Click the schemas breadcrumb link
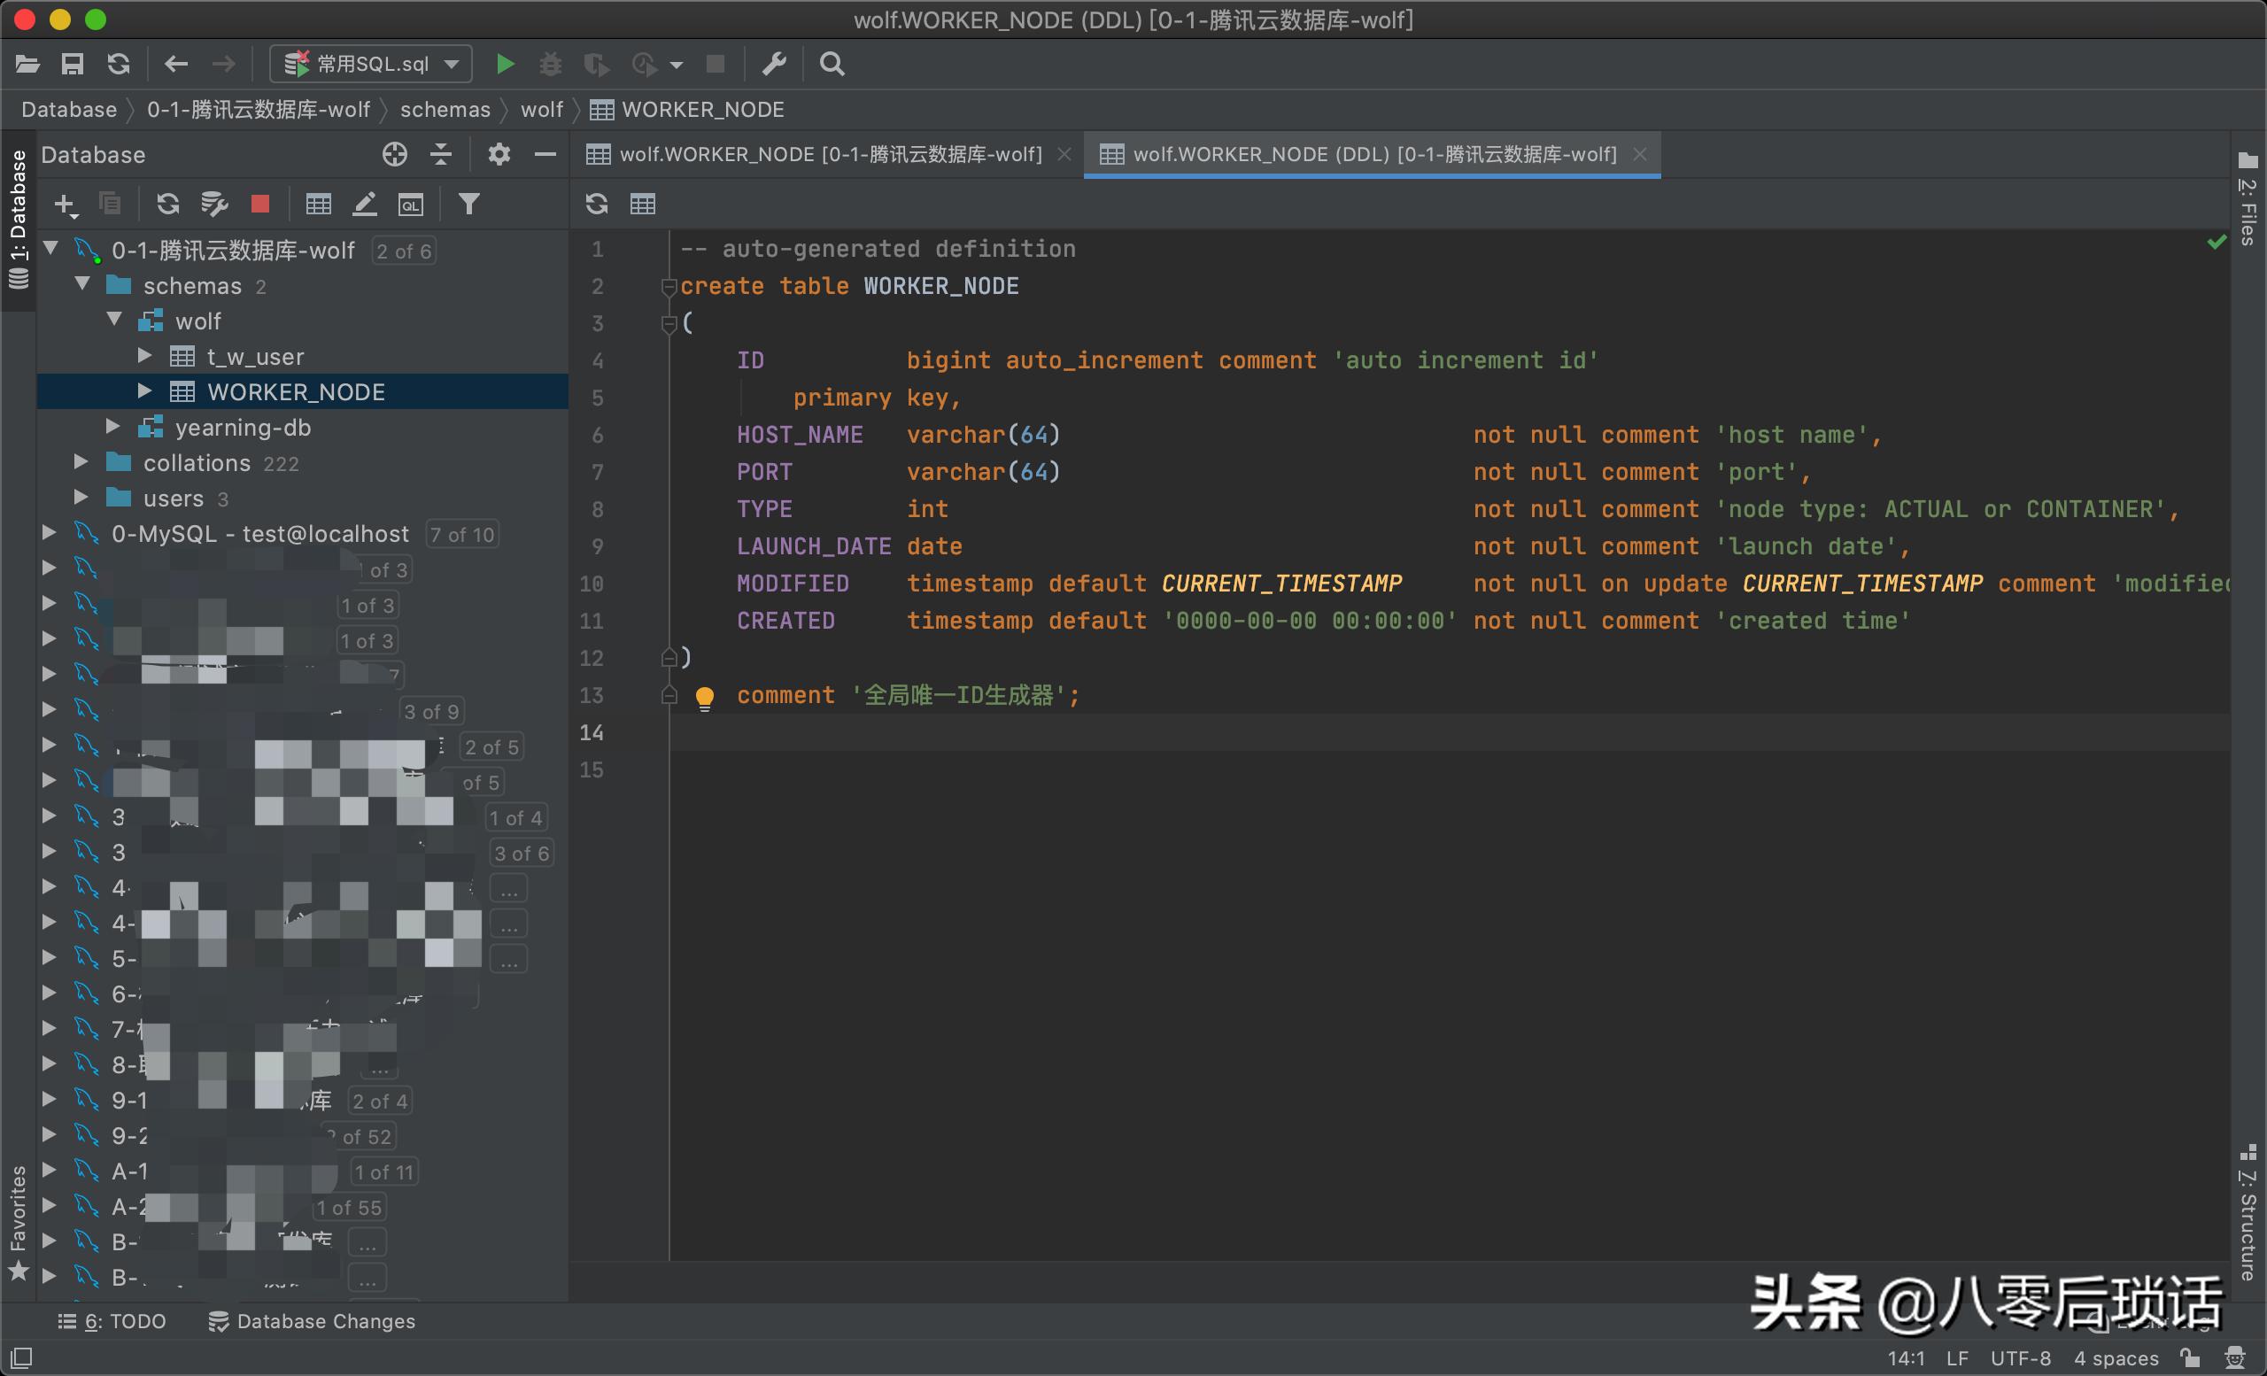This screenshot has width=2267, height=1376. click(445, 110)
